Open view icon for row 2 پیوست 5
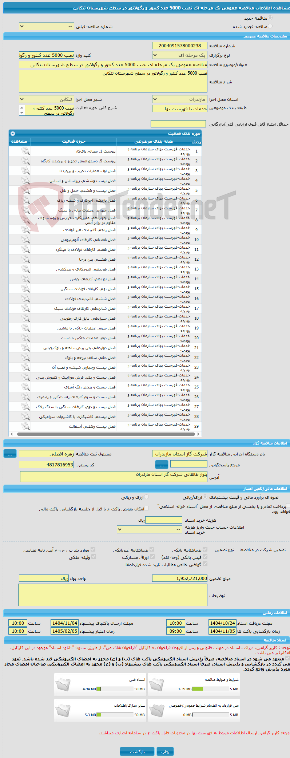The image size is (290, 758). 25,161
